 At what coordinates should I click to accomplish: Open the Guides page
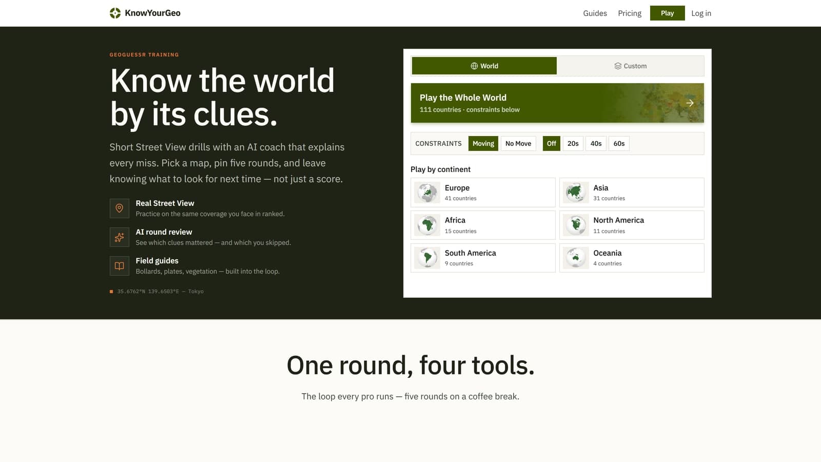(x=595, y=13)
